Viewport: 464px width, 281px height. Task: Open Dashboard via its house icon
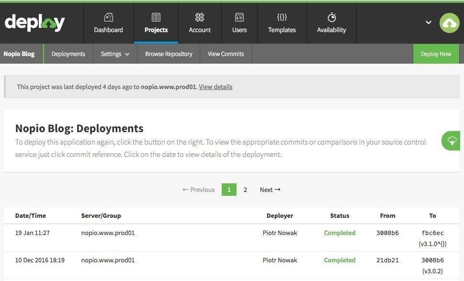click(x=108, y=17)
